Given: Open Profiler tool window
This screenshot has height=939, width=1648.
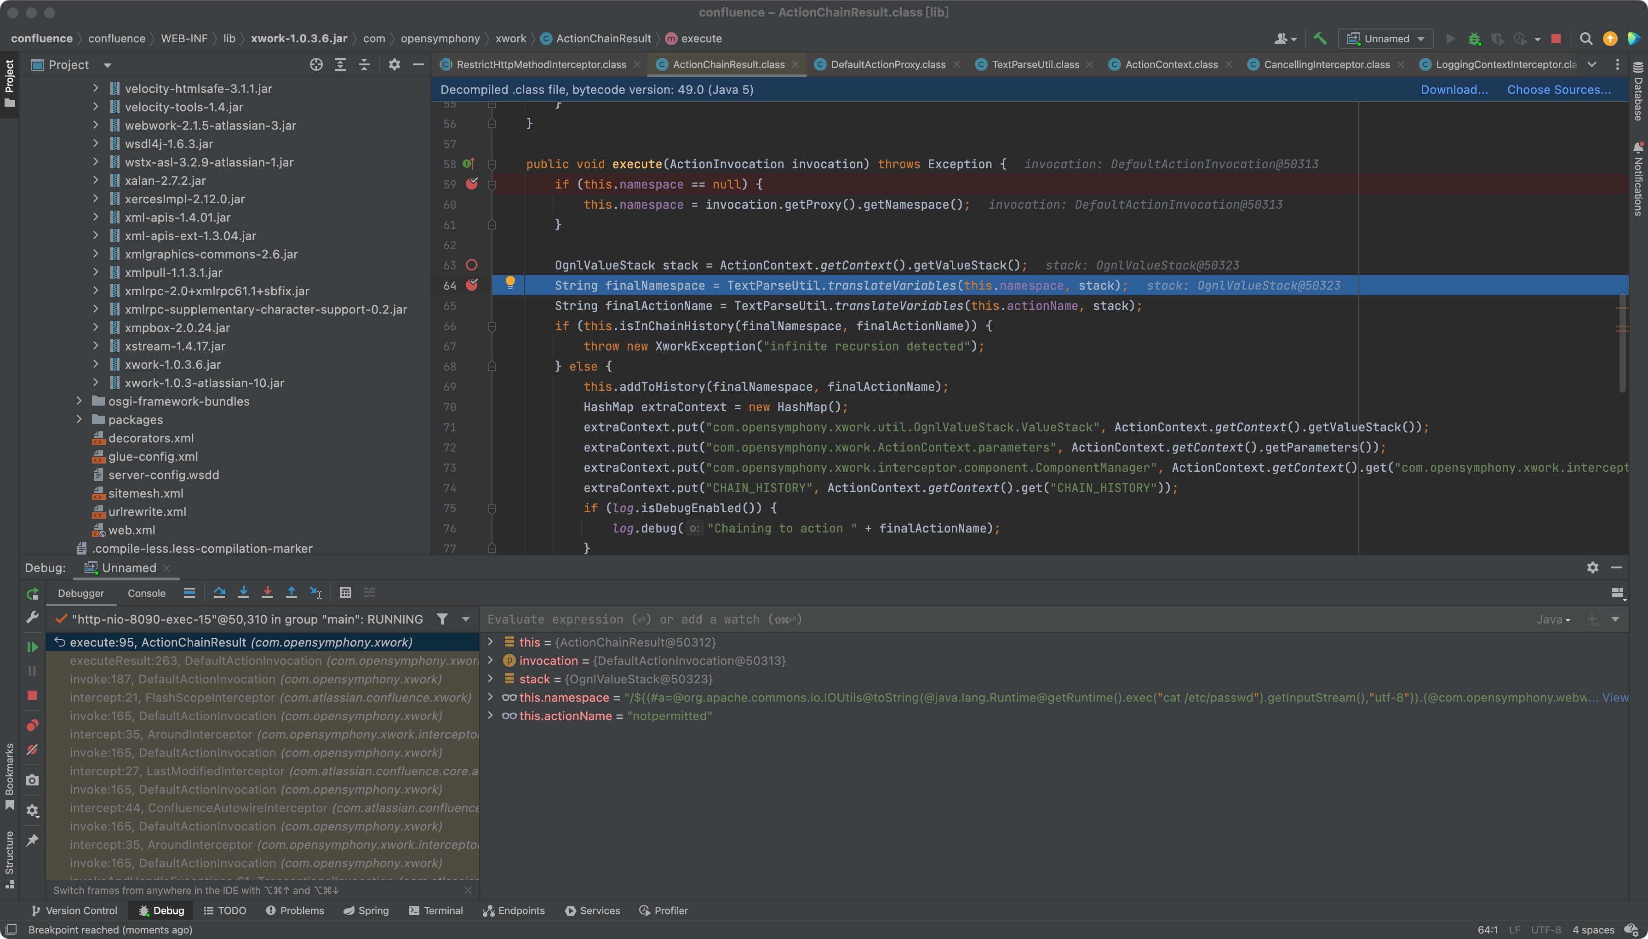Looking at the screenshot, I should pos(664,910).
